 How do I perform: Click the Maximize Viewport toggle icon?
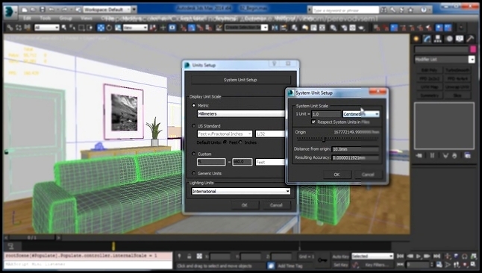tap(473, 264)
